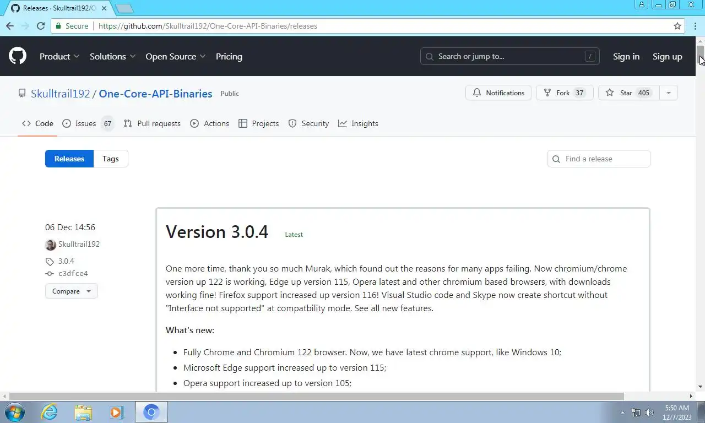This screenshot has height=423, width=705.
Task: Click Sign up button
Action: [x=667, y=56]
